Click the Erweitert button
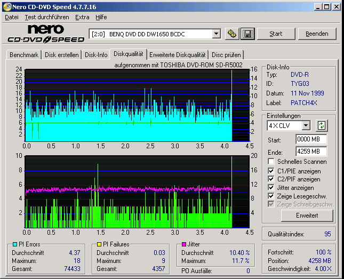The image size is (344, 279). click(x=307, y=216)
